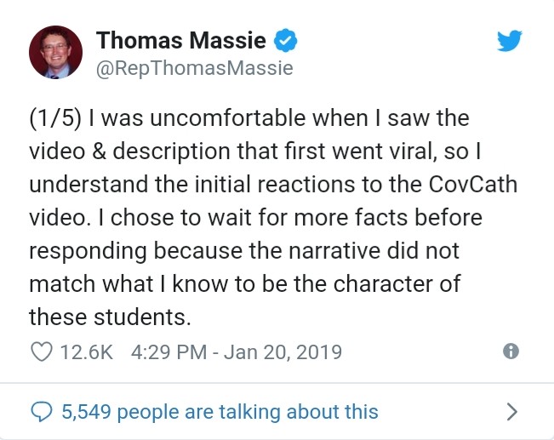
Task: Expand the conversation with the right chevron
Action: click(511, 412)
